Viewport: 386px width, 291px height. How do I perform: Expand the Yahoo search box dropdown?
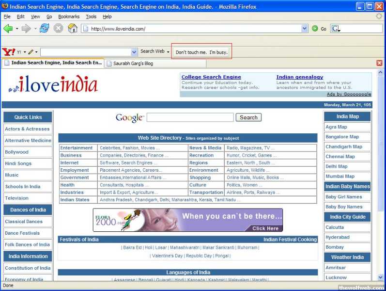(x=134, y=52)
